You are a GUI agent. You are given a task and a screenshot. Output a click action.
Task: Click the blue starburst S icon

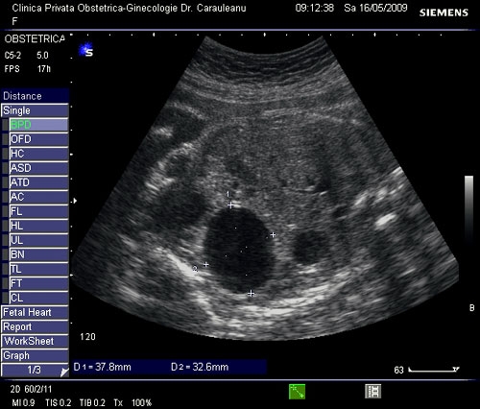tap(86, 51)
